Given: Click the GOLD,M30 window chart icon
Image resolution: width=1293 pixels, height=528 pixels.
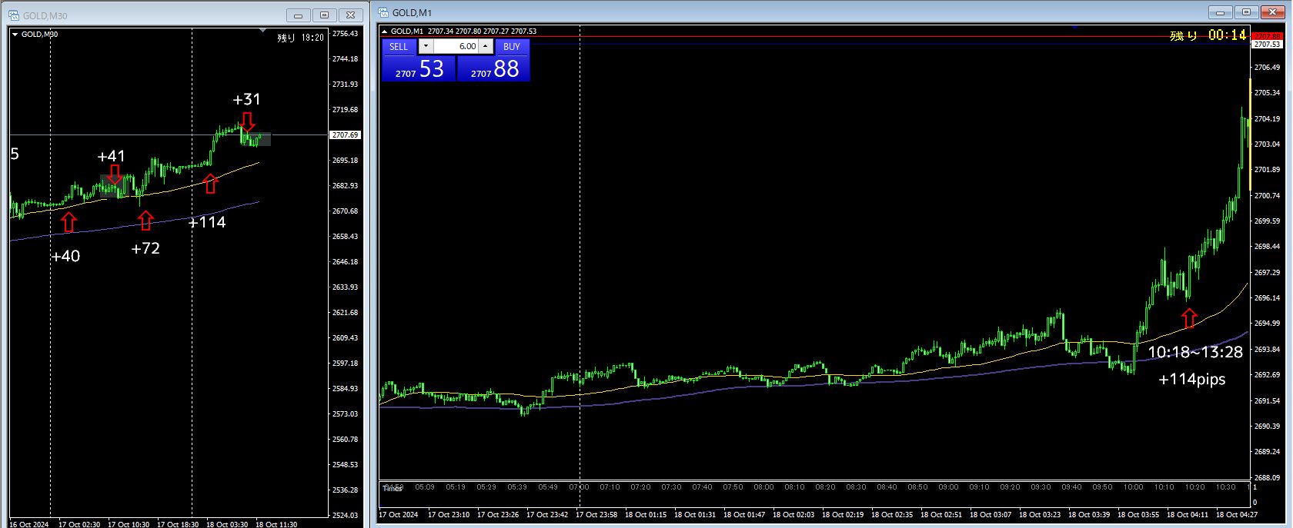Looking at the screenshot, I should pyautogui.click(x=13, y=15).
